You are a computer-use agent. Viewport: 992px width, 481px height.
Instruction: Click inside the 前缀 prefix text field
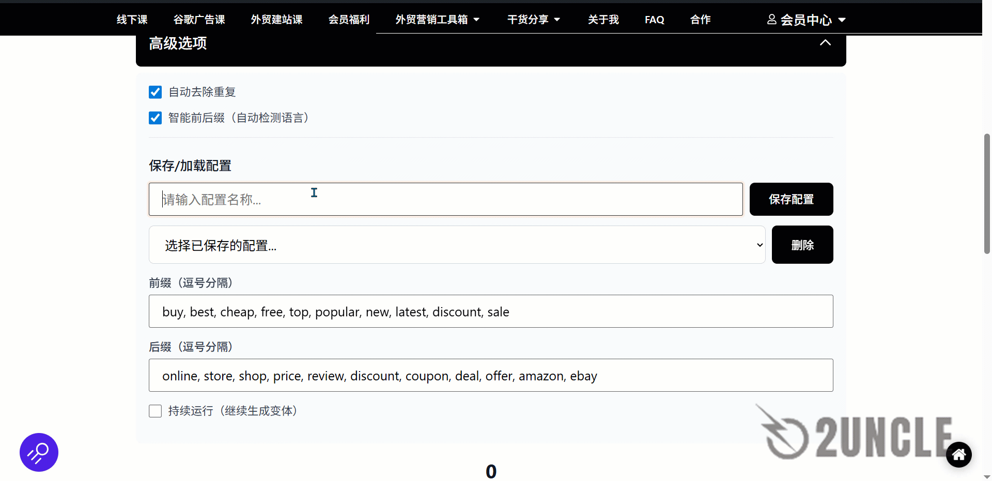coord(490,311)
